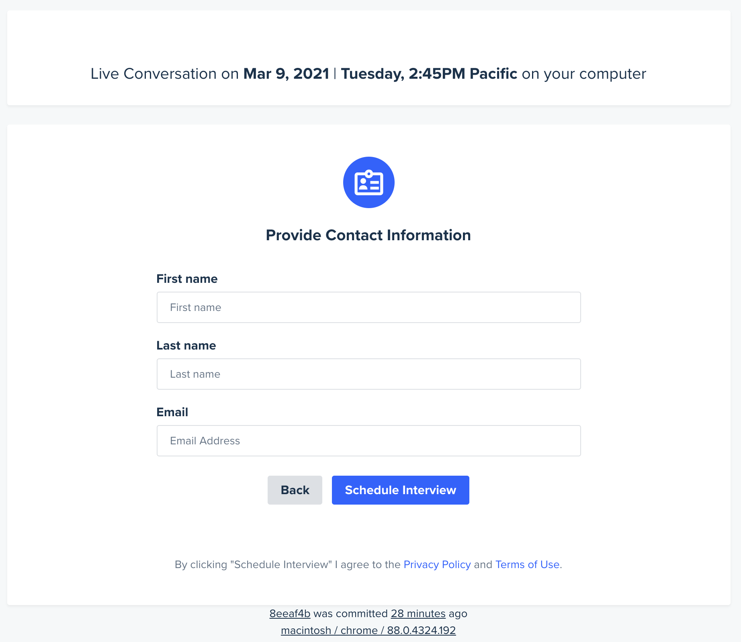Follow the 8eeaf4b commit hash link
Image resolution: width=741 pixels, height=642 pixels.
click(x=290, y=613)
